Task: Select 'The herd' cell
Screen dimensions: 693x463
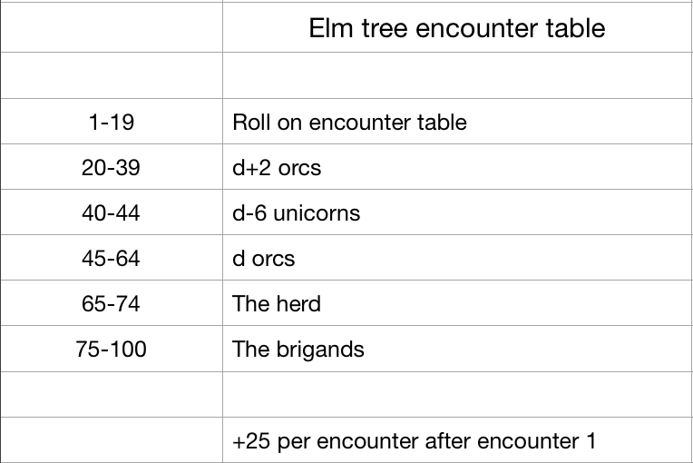Action: (457, 303)
